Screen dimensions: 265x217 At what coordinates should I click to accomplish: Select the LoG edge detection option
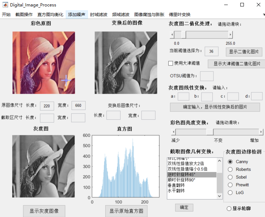tap(230, 193)
